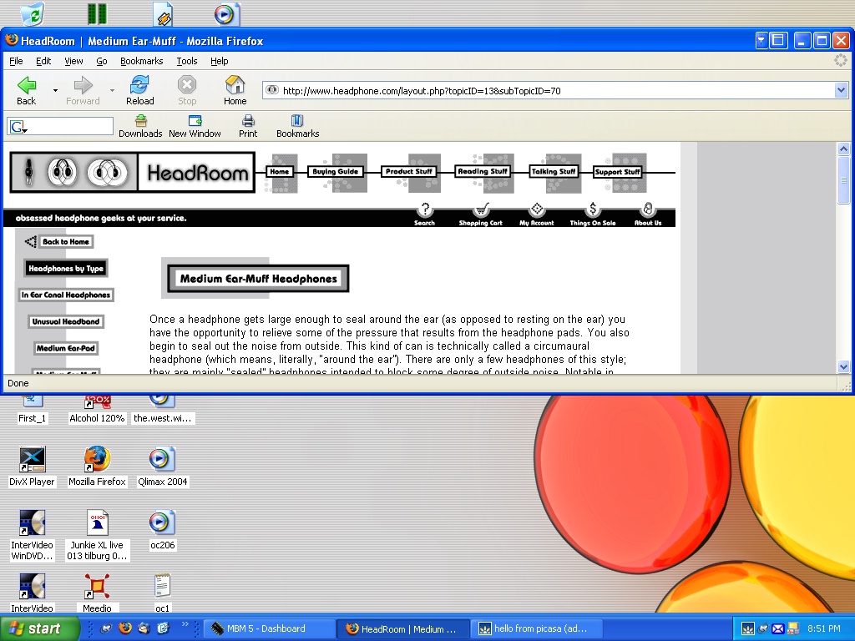Open the Downloads toolbar item
855x641 pixels.
pyautogui.click(x=140, y=127)
